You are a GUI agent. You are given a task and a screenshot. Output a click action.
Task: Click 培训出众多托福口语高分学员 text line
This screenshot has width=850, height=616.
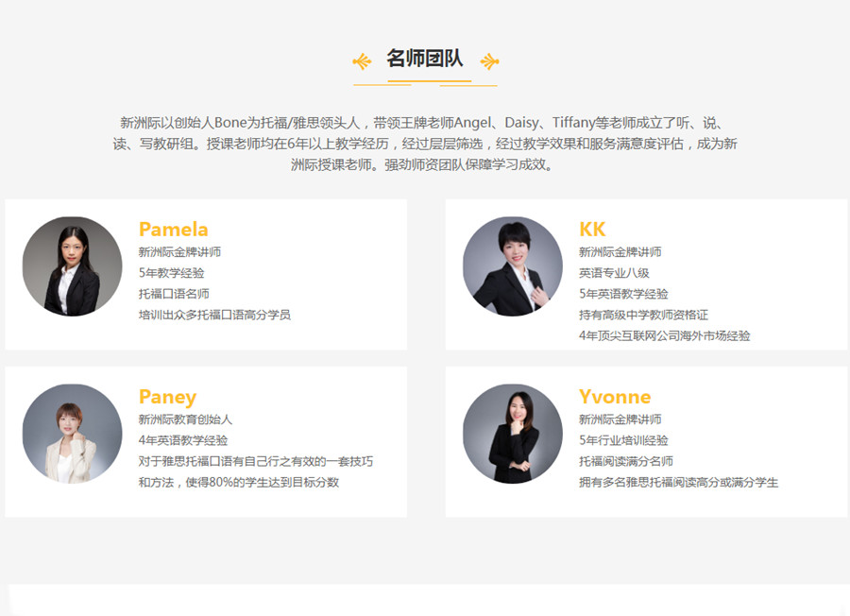[x=214, y=315]
